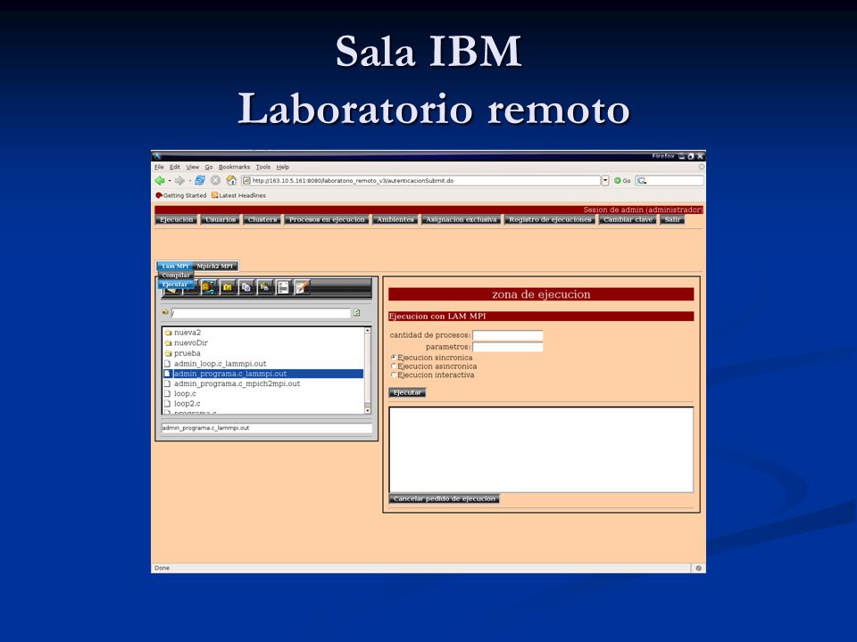Screen dimensions: 857x642
Task: Open the Usuarios section
Action: click(x=220, y=219)
